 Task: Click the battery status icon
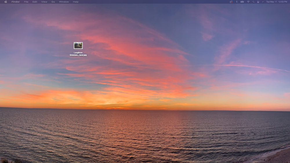click(242, 2)
